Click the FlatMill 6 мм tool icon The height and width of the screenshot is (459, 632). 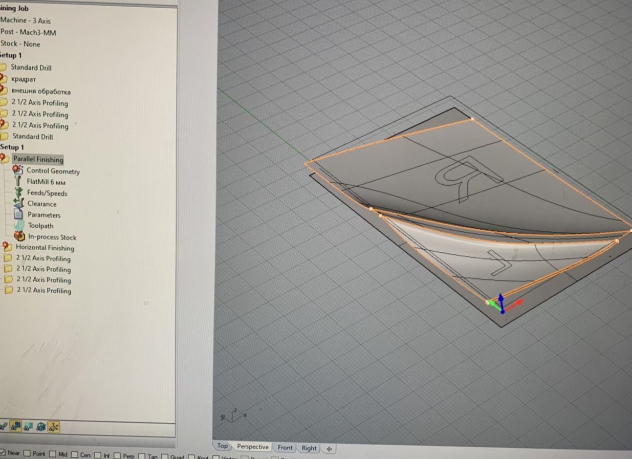tap(19, 182)
